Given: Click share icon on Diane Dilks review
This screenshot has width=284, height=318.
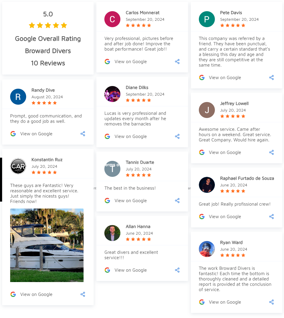Looking at the screenshot, I should click(177, 136).
